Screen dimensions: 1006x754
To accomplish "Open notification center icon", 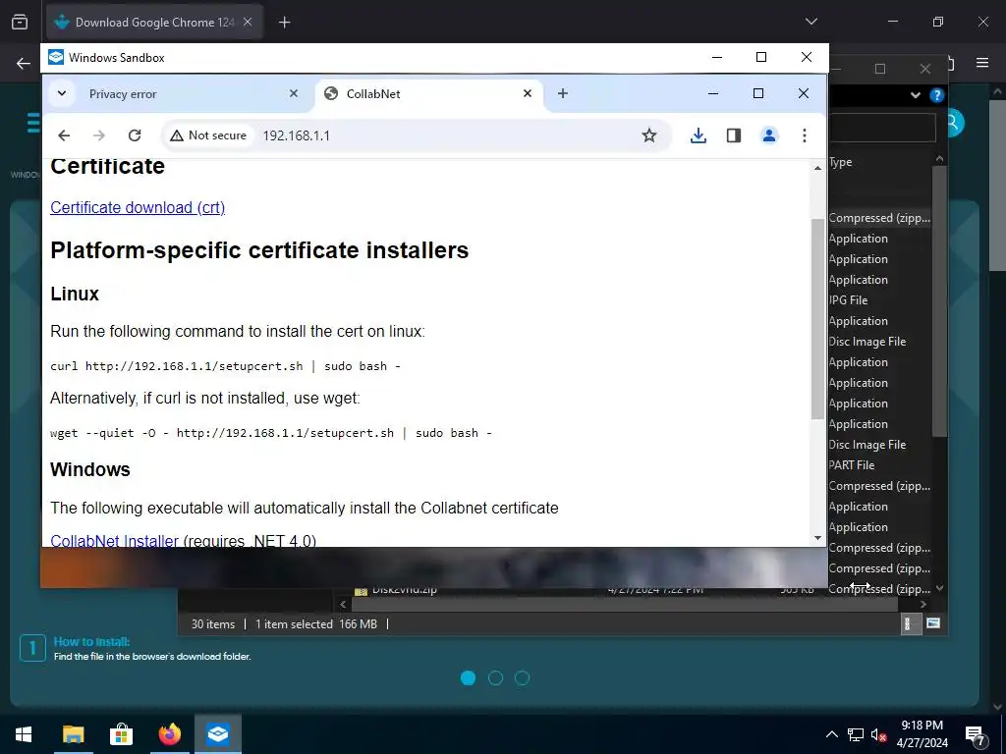I will pos(976,736).
